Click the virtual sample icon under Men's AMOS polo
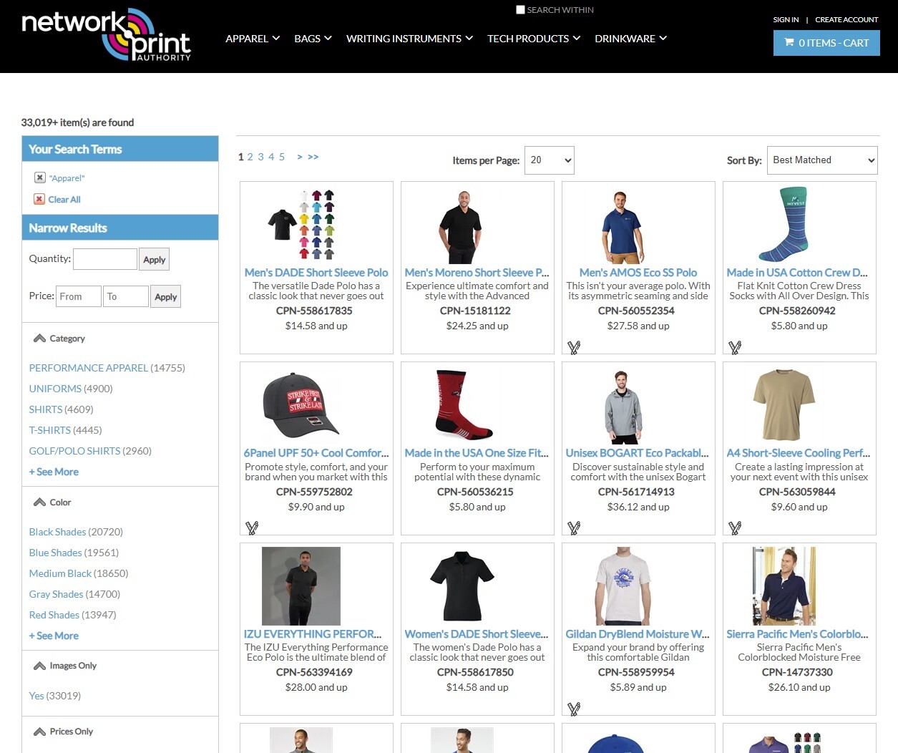 coord(574,348)
